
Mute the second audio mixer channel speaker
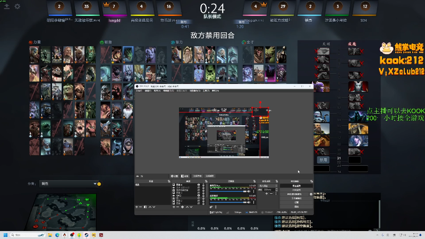tap(249, 202)
